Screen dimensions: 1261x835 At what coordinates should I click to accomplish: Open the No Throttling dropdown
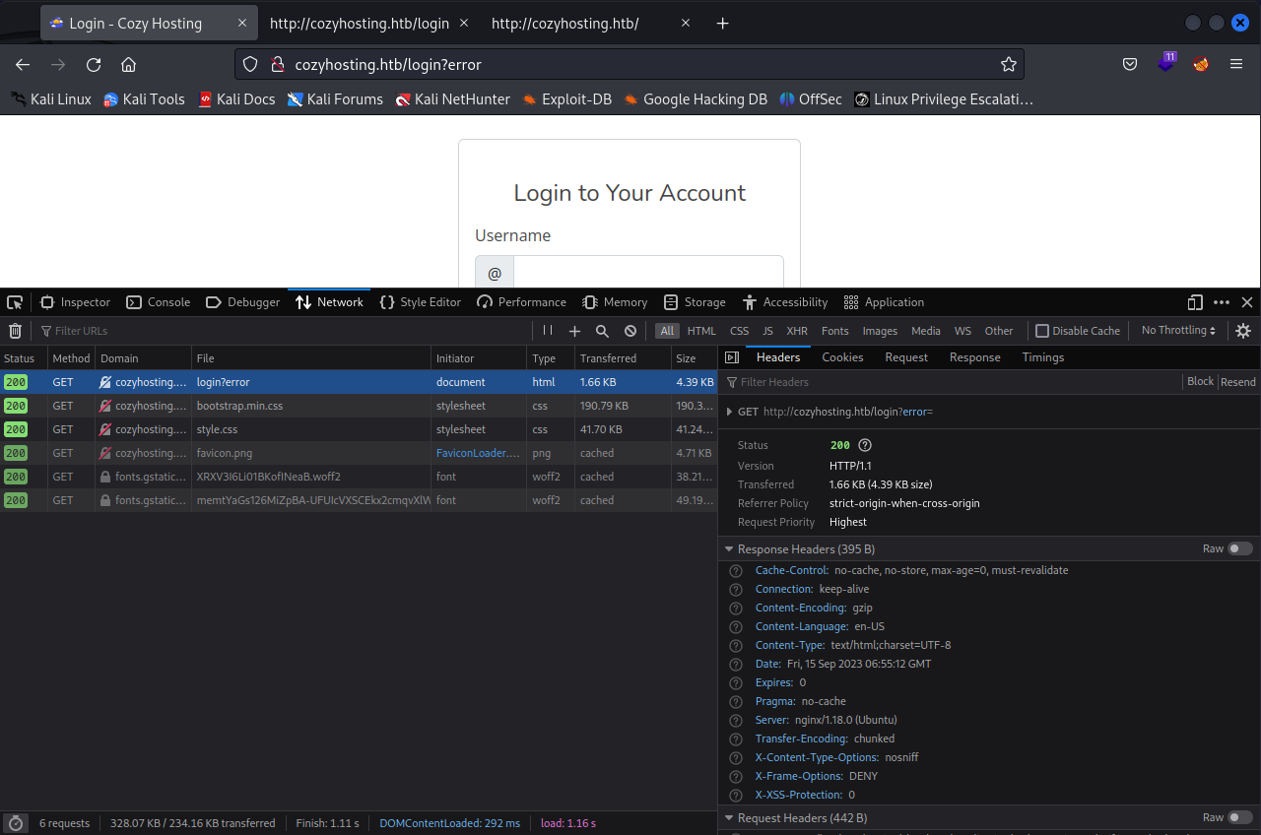pyautogui.click(x=1178, y=331)
